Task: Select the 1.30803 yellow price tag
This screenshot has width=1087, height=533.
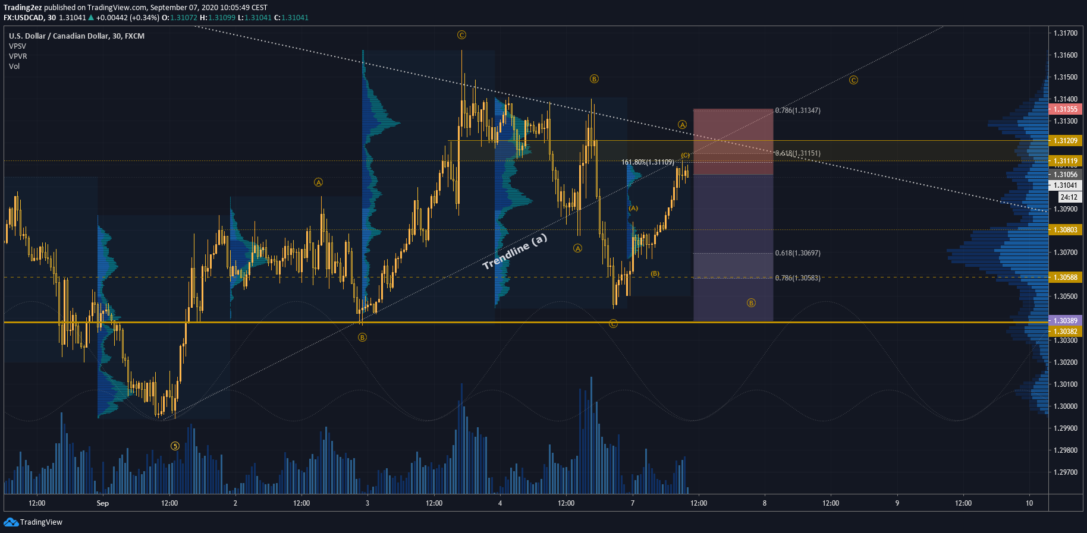Action: click(1065, 230)
